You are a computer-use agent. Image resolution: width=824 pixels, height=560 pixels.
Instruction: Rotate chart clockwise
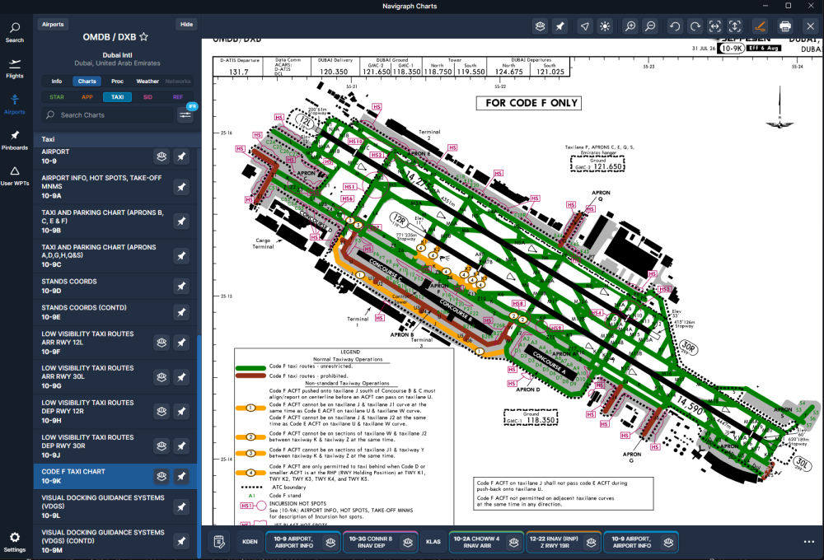(695, 26)
